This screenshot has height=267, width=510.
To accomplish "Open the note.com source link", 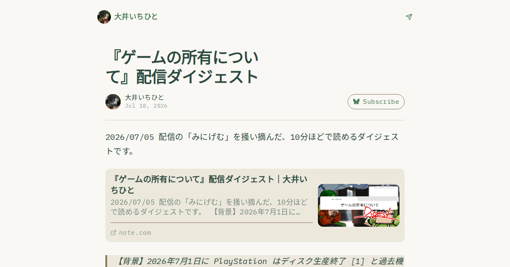I will 135,233.
